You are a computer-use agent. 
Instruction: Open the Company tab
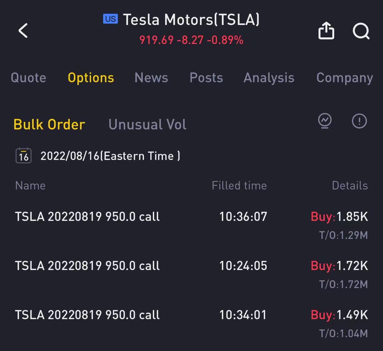345,78
